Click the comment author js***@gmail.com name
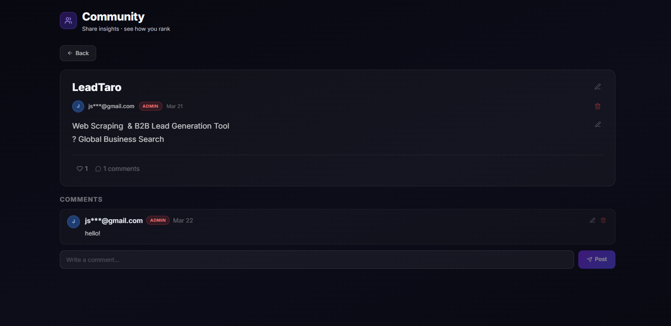 114,220
